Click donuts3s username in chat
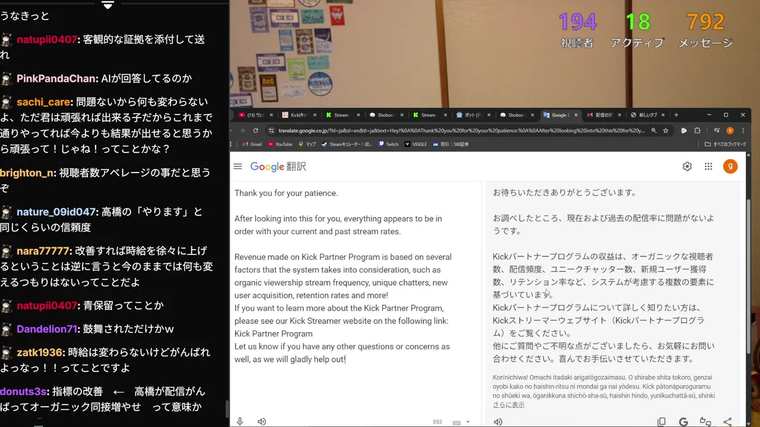 click(x=24, y=391)
